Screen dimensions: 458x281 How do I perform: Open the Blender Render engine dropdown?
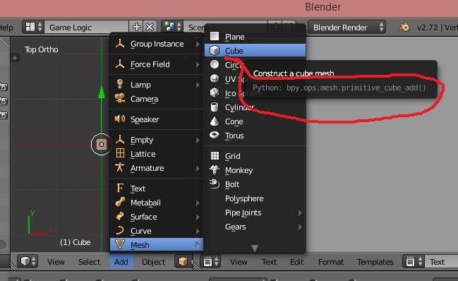tap(346, 28)
